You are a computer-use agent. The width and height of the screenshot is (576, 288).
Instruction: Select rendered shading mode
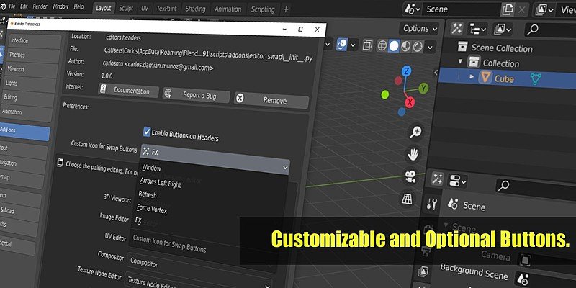point(418,46)
